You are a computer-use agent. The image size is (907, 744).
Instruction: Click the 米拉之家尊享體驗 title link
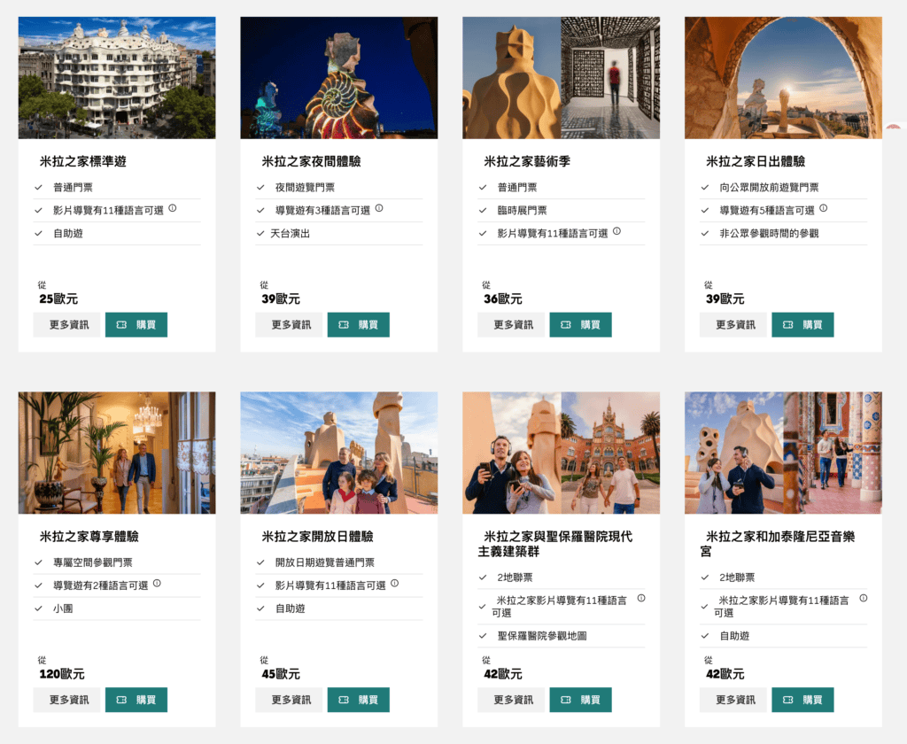pyautogui.click(x=89, y=537)
